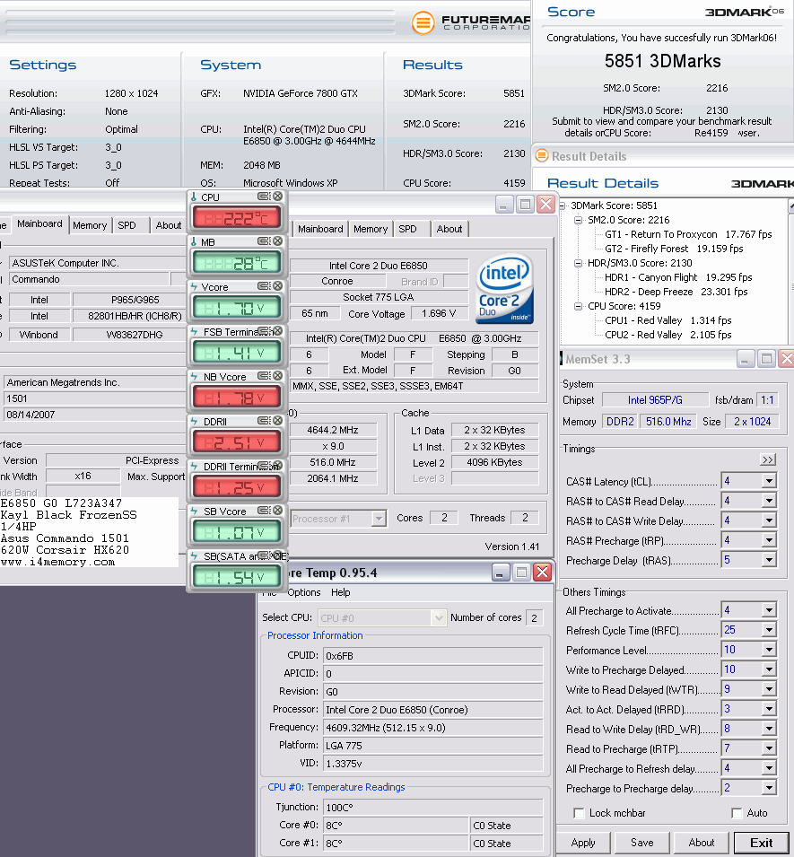Click the lightning icon beside SB Vcore
This screenshot has width=794, height=857.
(194, 511)
